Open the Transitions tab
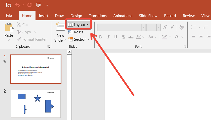 click(98, 16)
